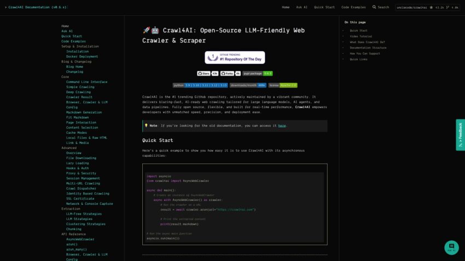Open Fit Markdown in the sidebar
465x261 pixels.
(77, 117)
